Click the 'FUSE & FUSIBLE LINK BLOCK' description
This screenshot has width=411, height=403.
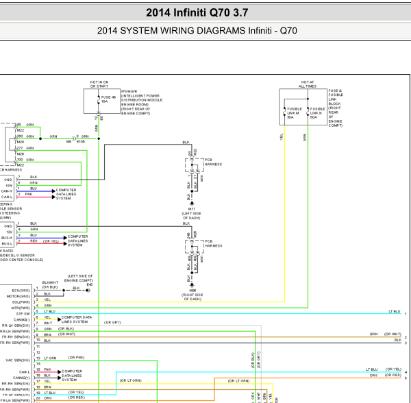tap(336, 108)
